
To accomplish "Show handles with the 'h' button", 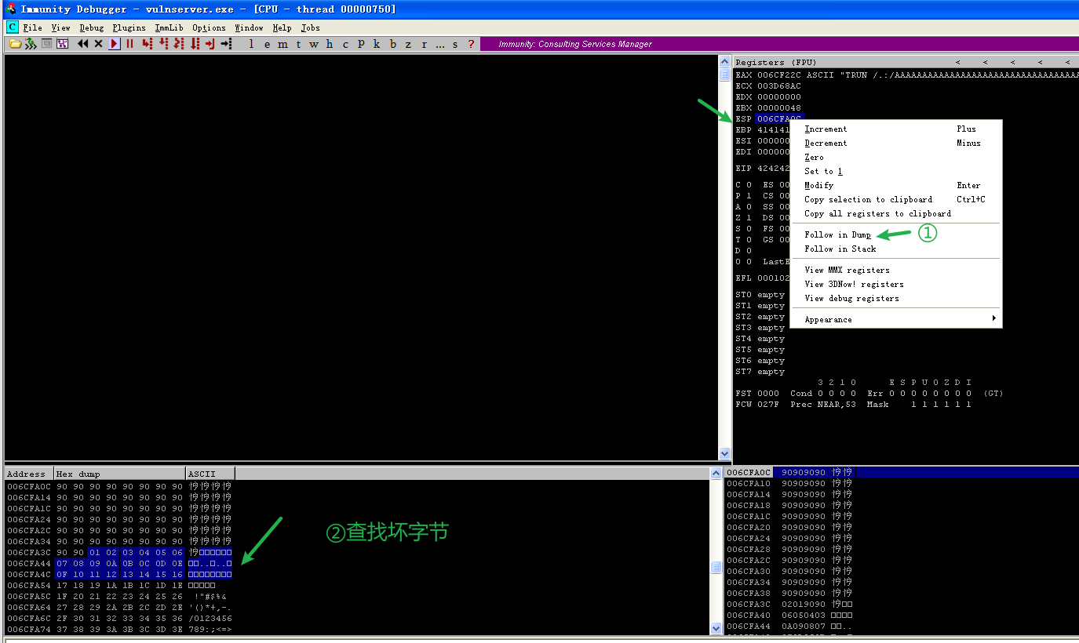I will pyautogui.click(x=330, y=44).
